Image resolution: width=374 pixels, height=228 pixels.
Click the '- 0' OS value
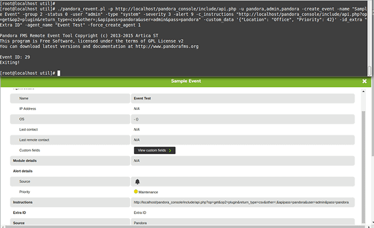pyautogui.click(x=136, y=119)
